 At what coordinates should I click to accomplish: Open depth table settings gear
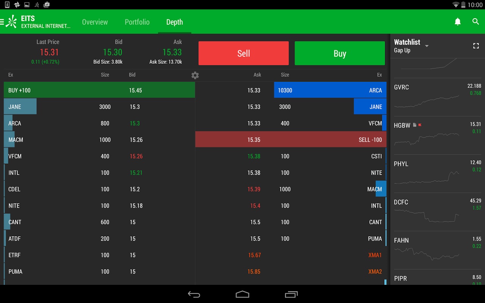tap(195, 75)
